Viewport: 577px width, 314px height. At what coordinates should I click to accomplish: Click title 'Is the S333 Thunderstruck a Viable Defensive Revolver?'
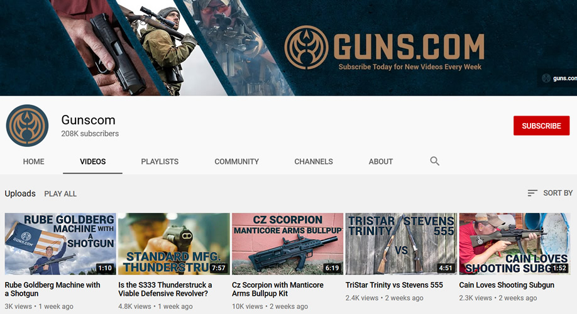pyautogui.click(x=165, y=289)
